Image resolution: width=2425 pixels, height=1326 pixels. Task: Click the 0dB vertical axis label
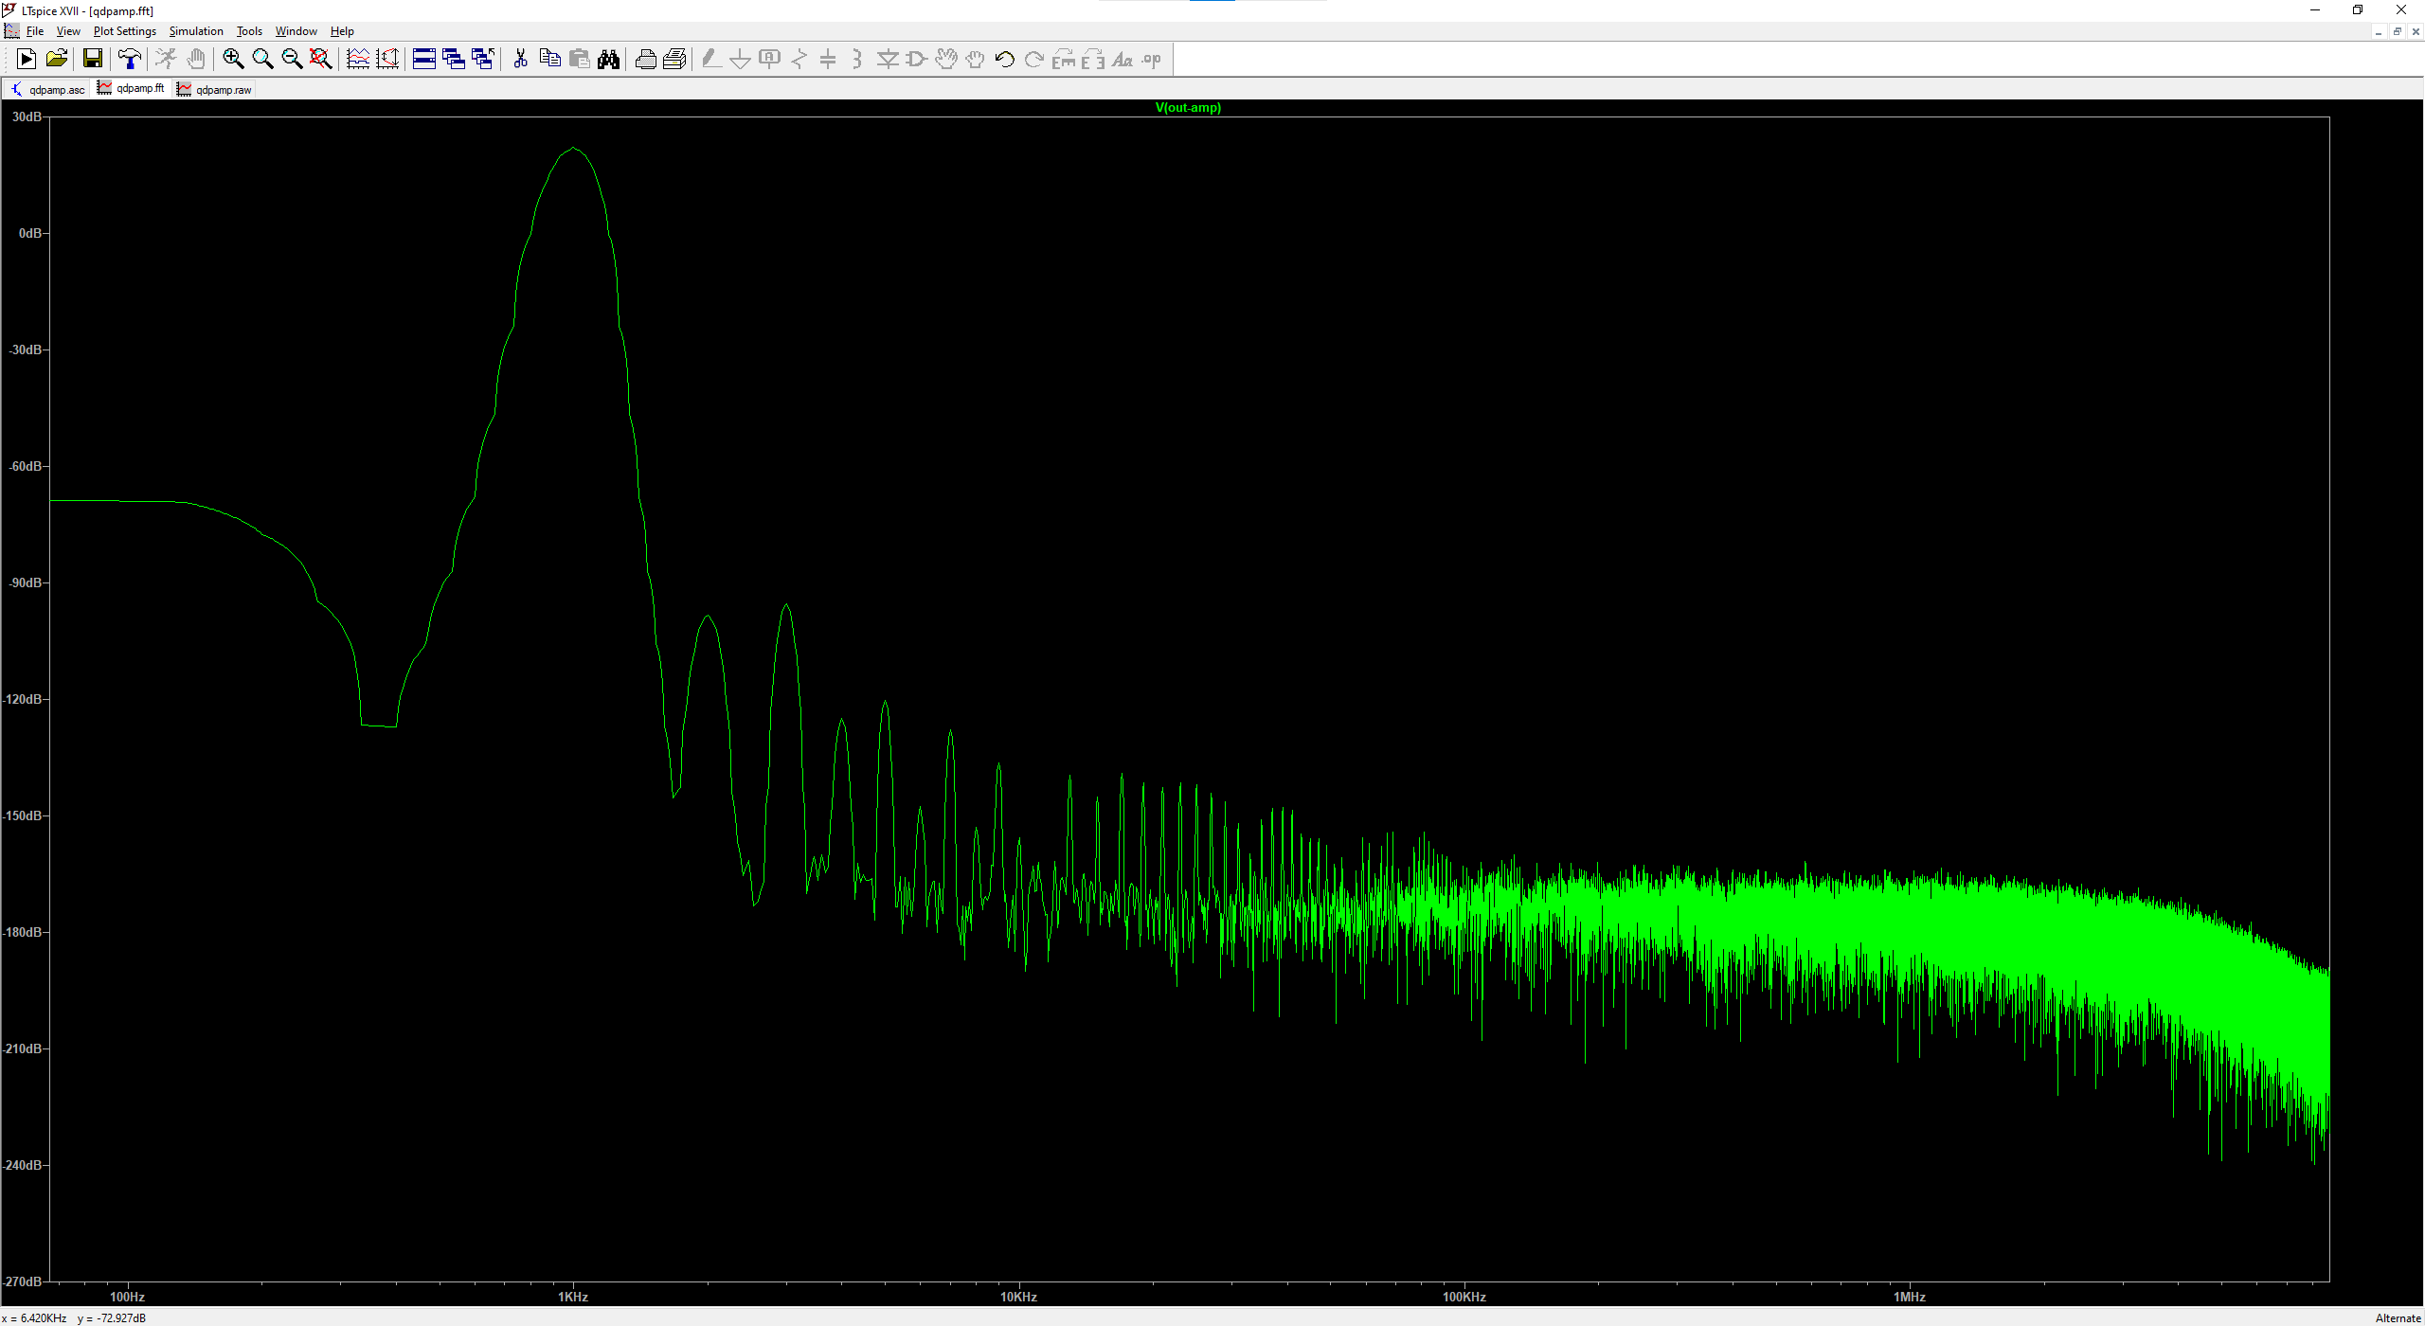30,233
